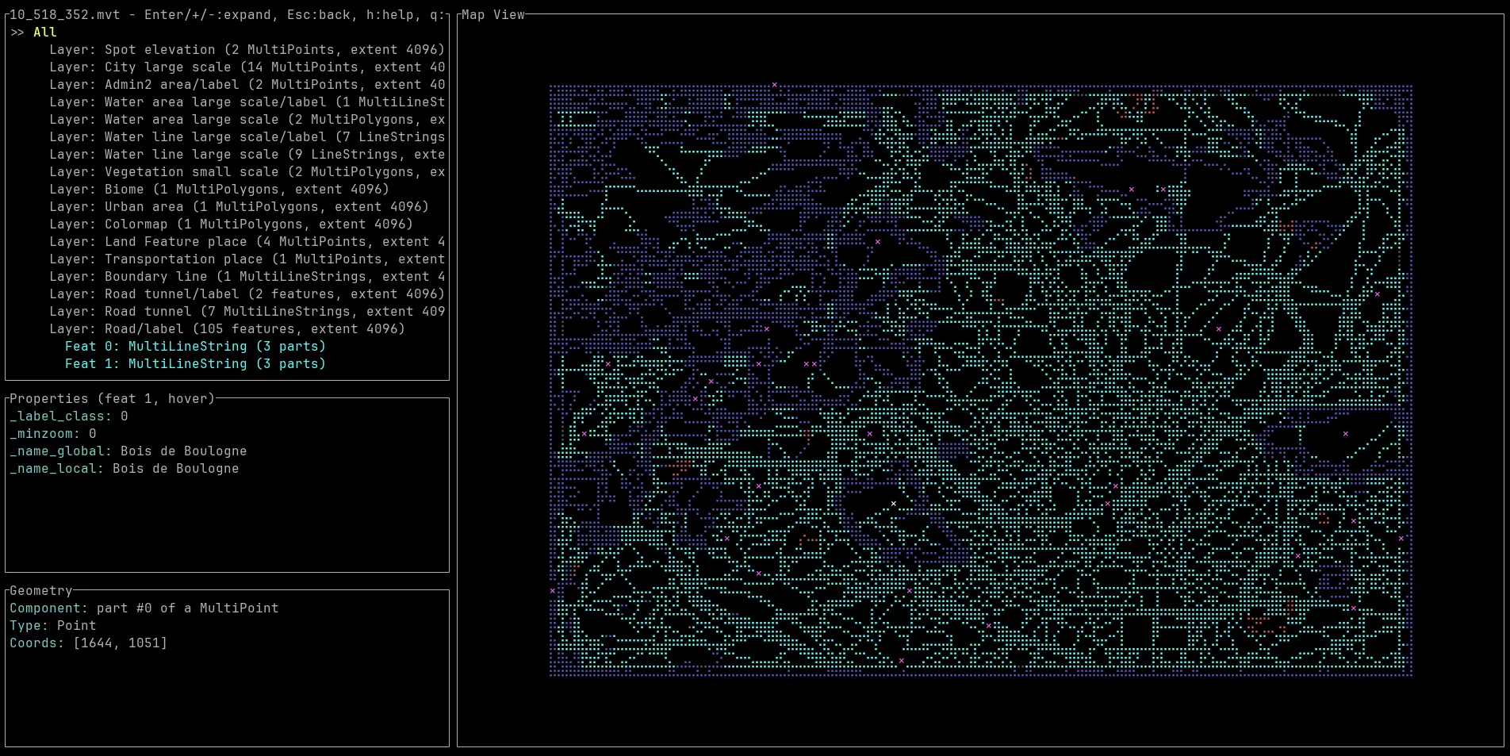Screen dimensions: 1510x756
Task: Select "Feat 0: MultiLineString (3 parts)"
Action: (x=195, y=346)
